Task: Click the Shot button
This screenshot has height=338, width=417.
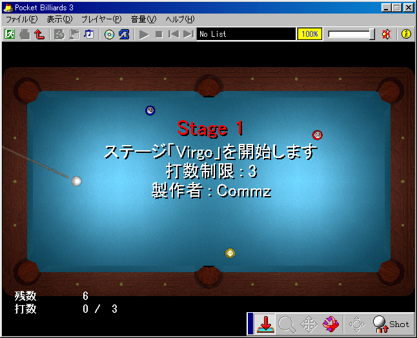Action: point(391,324)
